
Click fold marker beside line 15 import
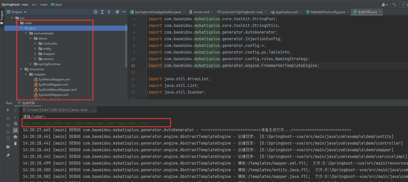click(x=146, y=92)
